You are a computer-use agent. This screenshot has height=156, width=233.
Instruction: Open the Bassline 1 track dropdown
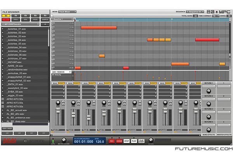click(x=63, y=19)
